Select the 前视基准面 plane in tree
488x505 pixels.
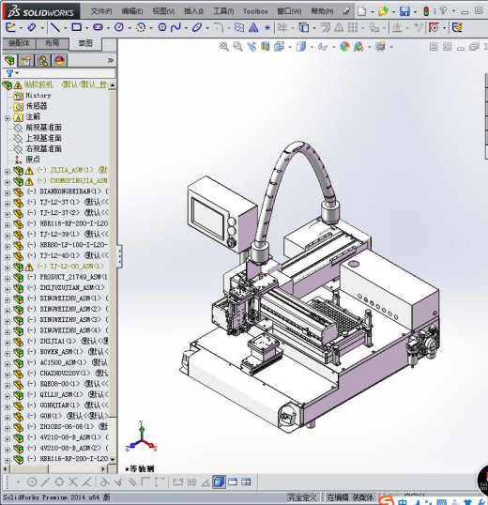tap(44, 128)
